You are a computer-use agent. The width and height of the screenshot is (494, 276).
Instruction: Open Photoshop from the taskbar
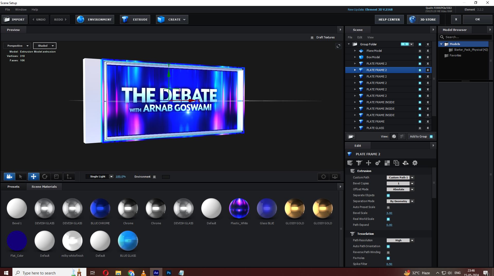(169, 273)
